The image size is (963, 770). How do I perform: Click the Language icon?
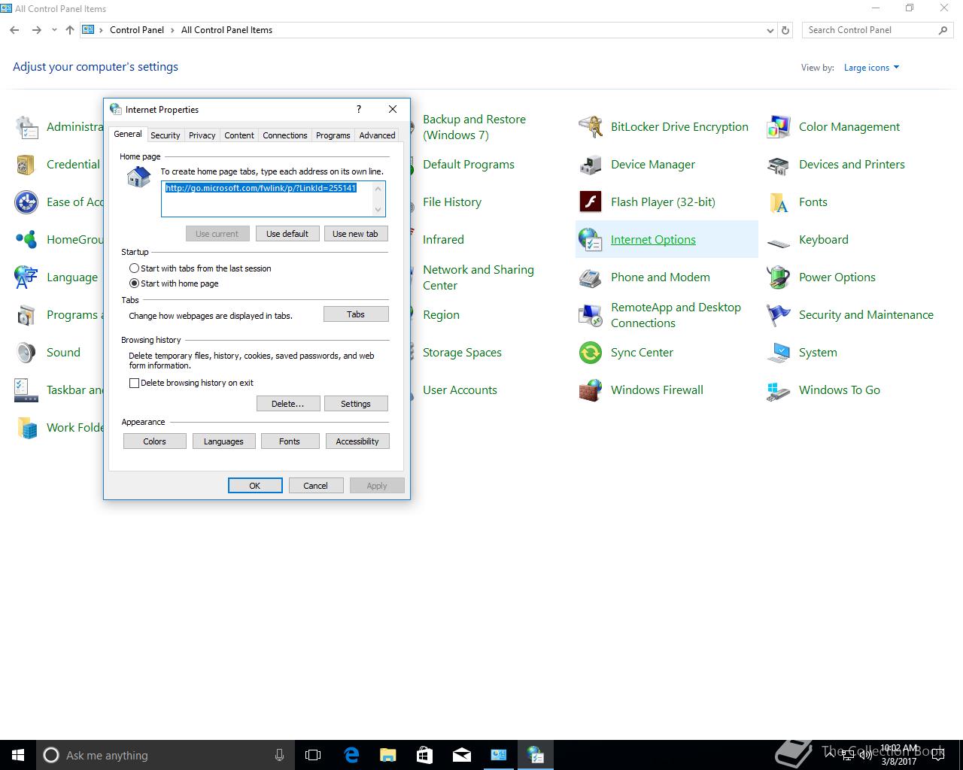(26, 277)
